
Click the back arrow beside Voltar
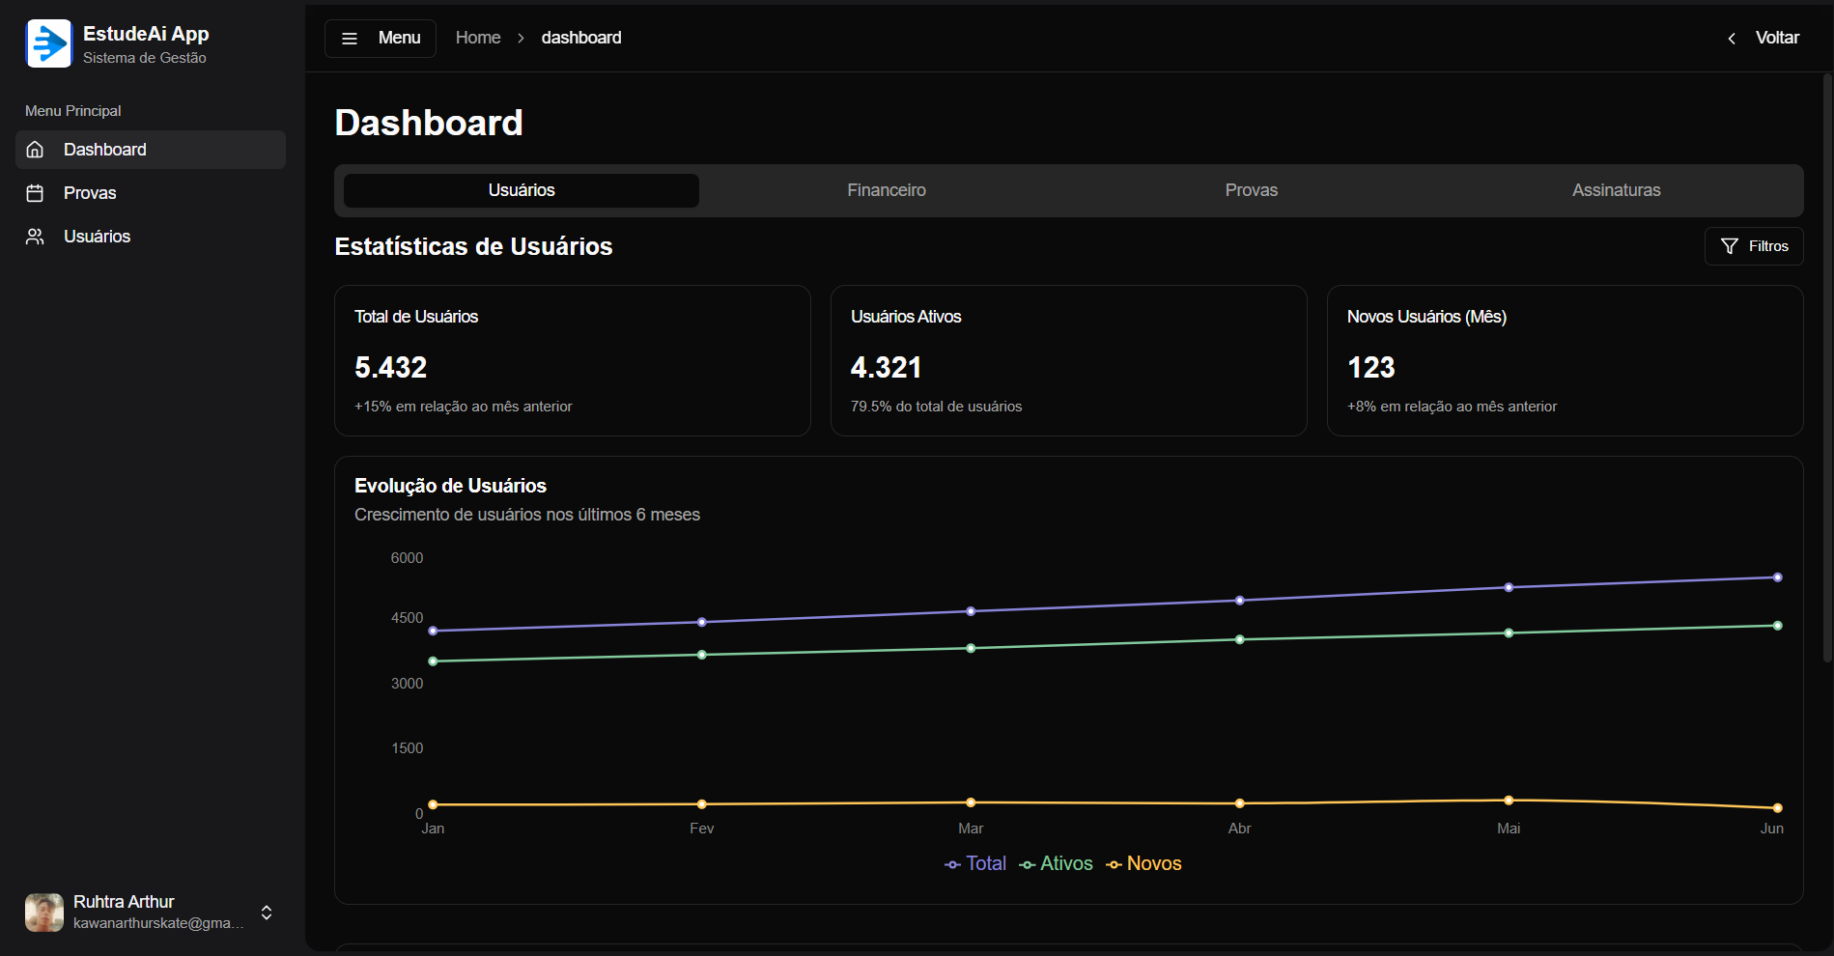point(1732,39)
